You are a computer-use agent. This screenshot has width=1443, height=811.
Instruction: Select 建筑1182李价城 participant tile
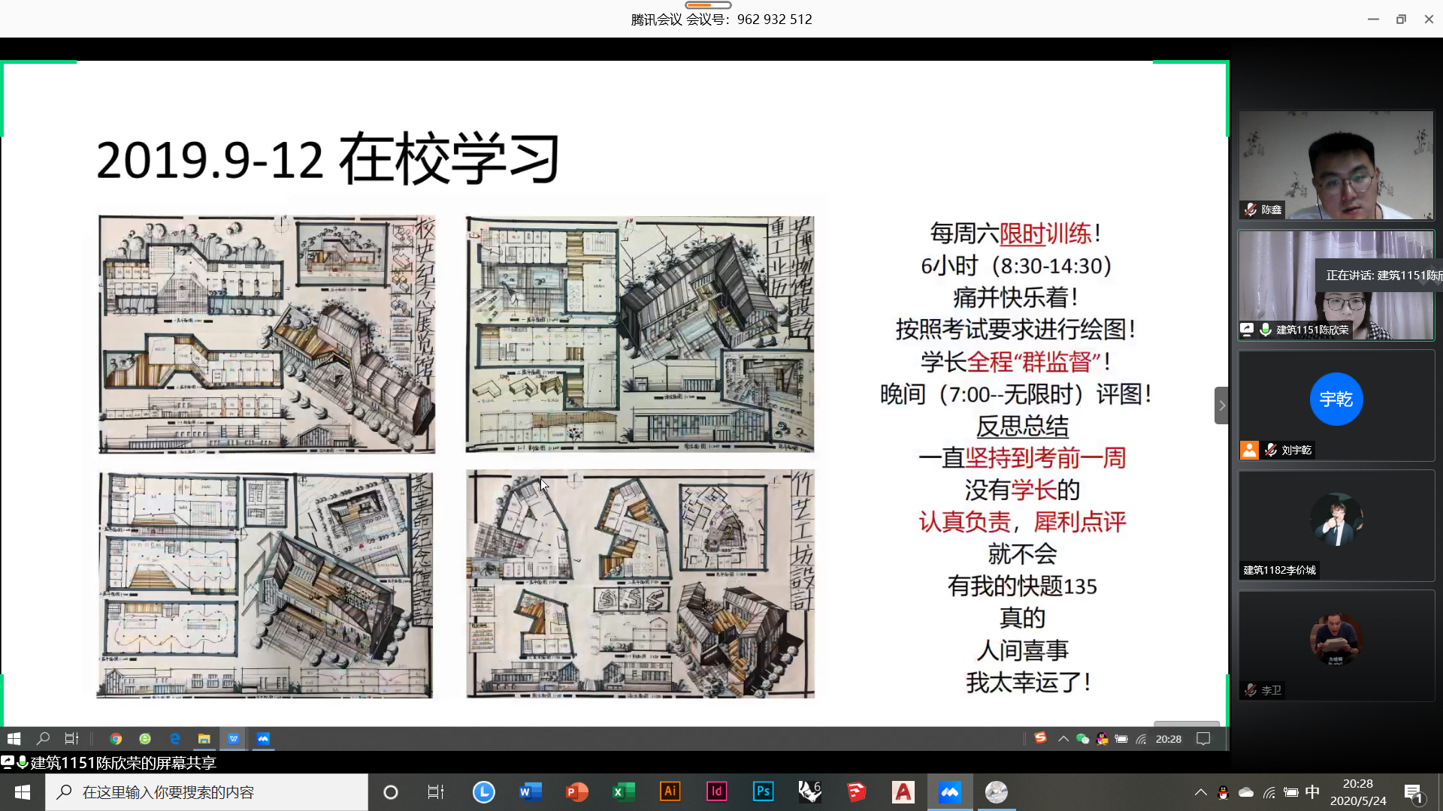1336,526
